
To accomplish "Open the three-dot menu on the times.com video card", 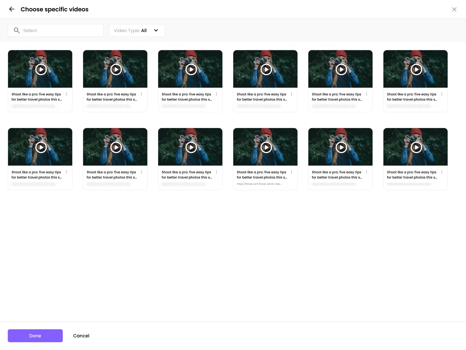I will pyautogui.click(x=292, y=172).
